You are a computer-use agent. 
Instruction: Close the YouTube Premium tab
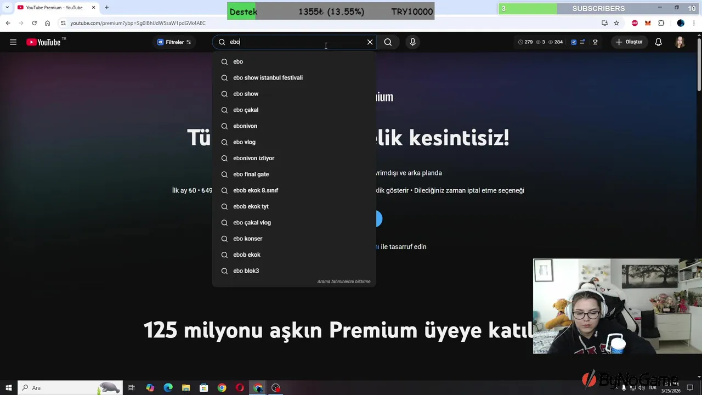[x=93, y=7]
